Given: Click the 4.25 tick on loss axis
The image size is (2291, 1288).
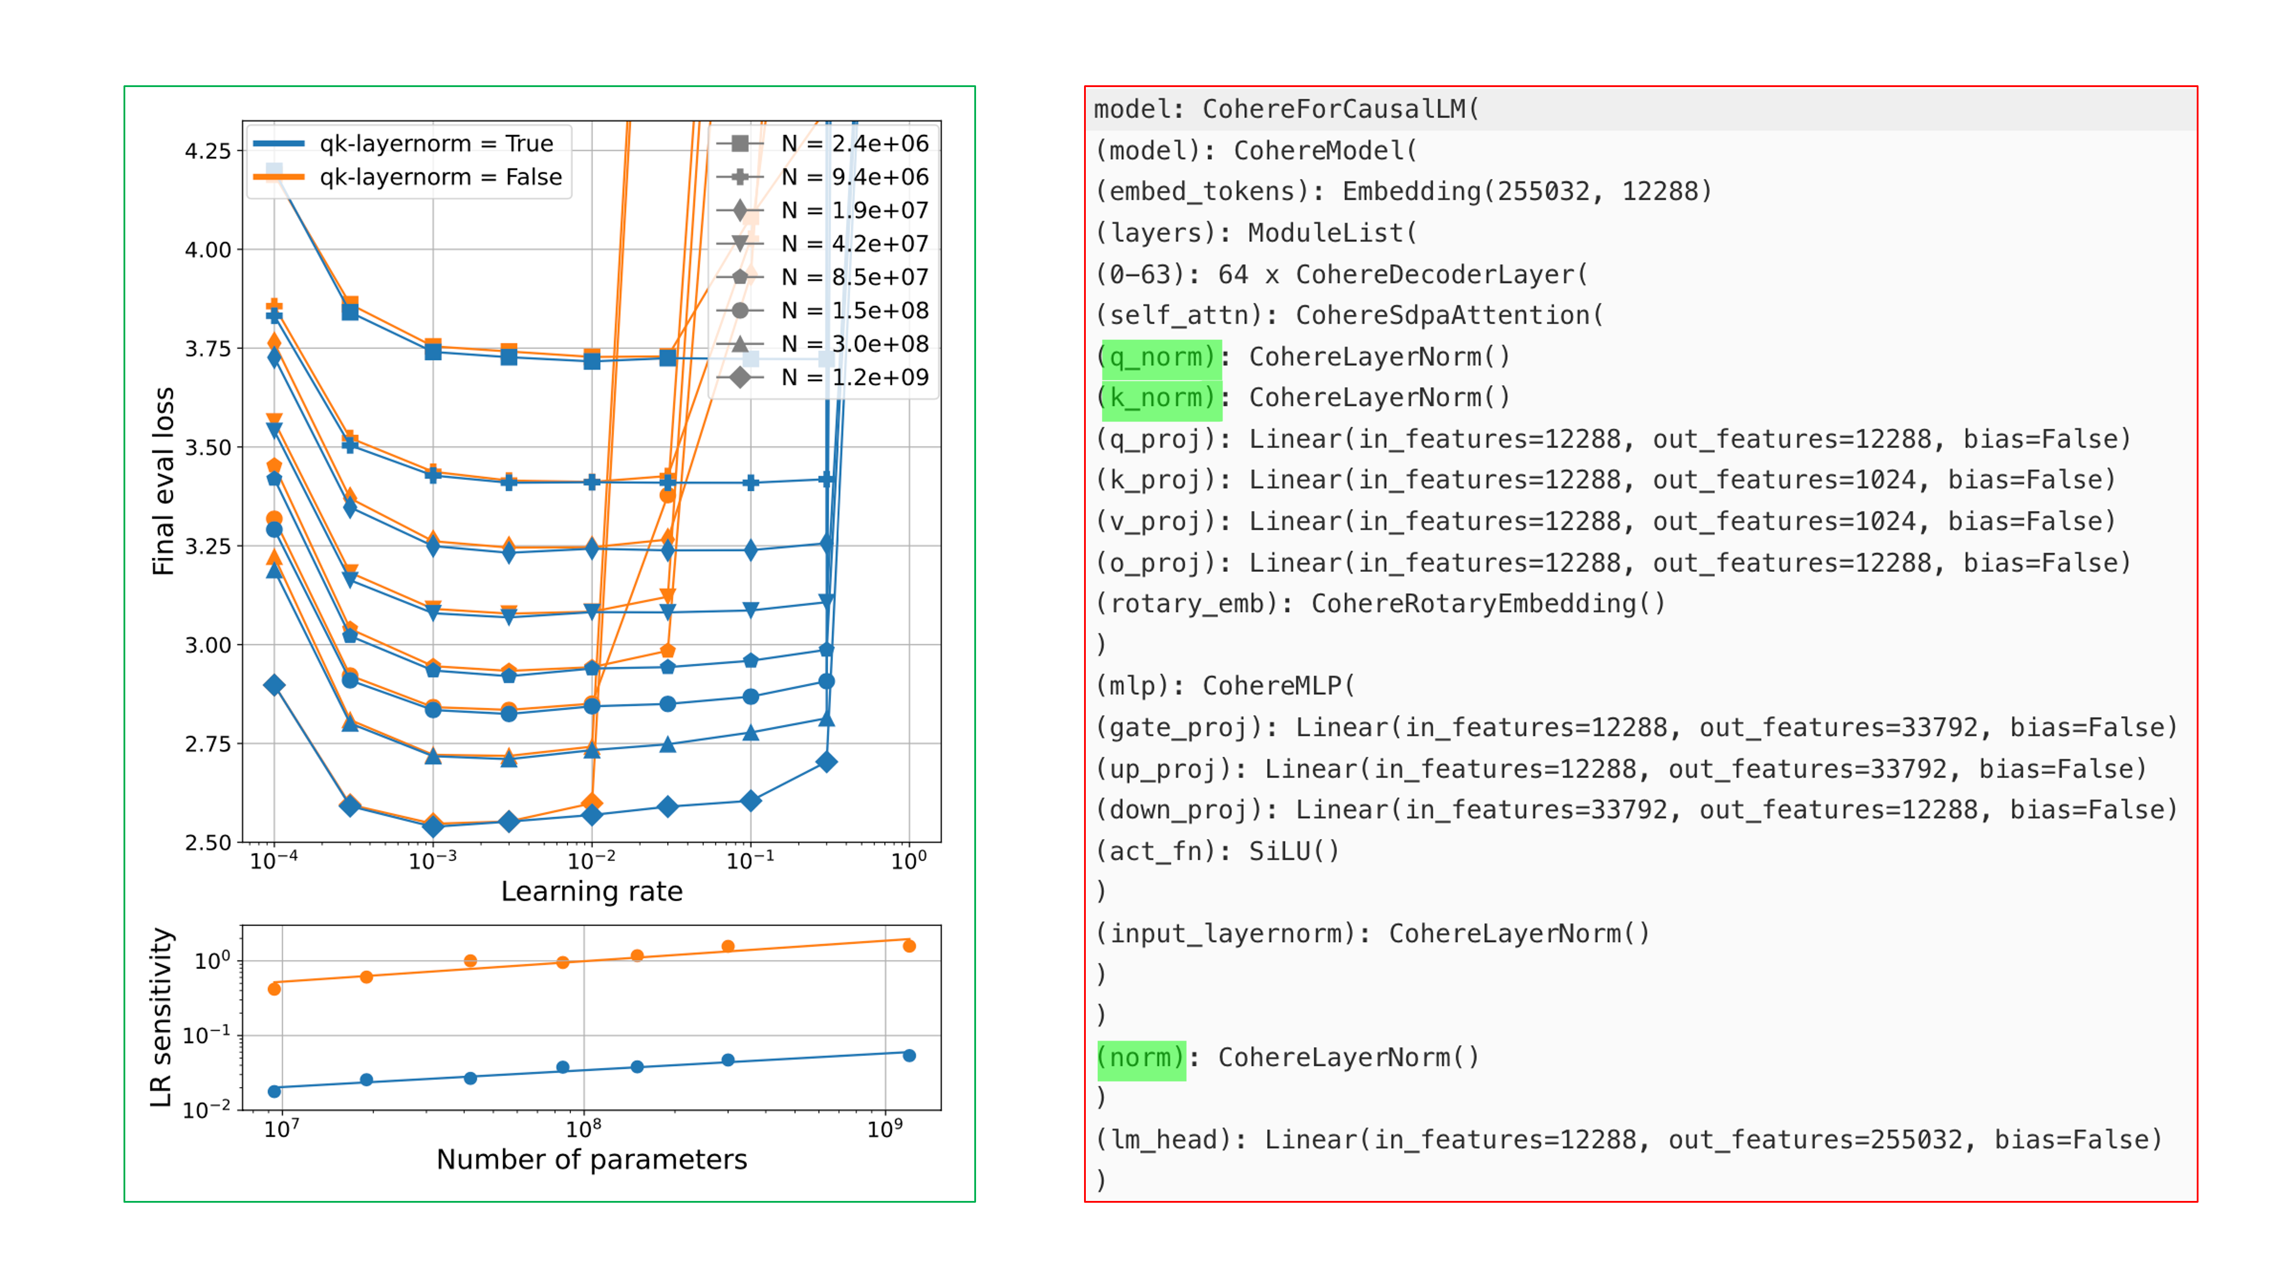Looking at the screenshot, I should 208,151.
